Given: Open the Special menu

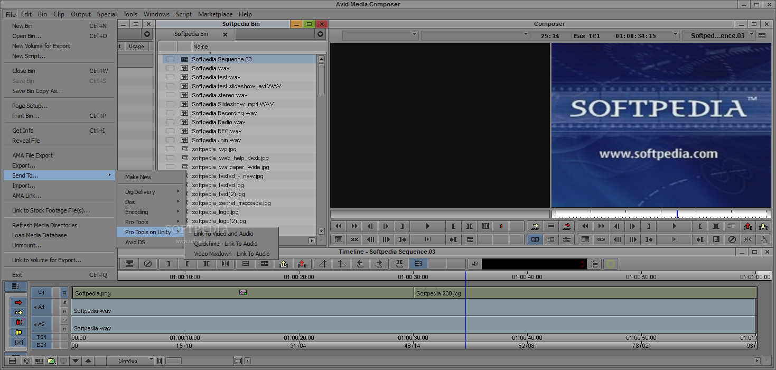Looking at the screenshot, I should (x=107, y=14).
